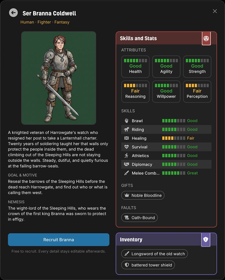225x280 pixels.
Task: Click the Diplomacy skill level bar
Action: [x=174, y=164]
